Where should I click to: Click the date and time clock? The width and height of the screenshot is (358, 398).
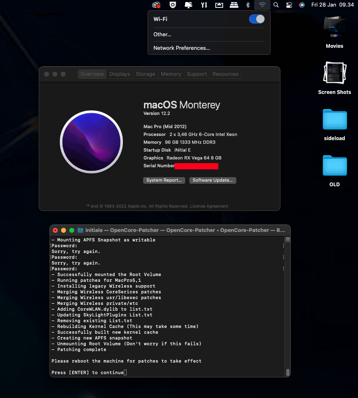pos(332,5)
